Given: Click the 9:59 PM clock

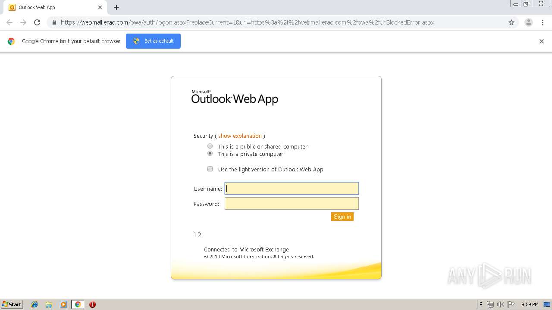Looking at the screenshot, I should click(x=530, y=304).
